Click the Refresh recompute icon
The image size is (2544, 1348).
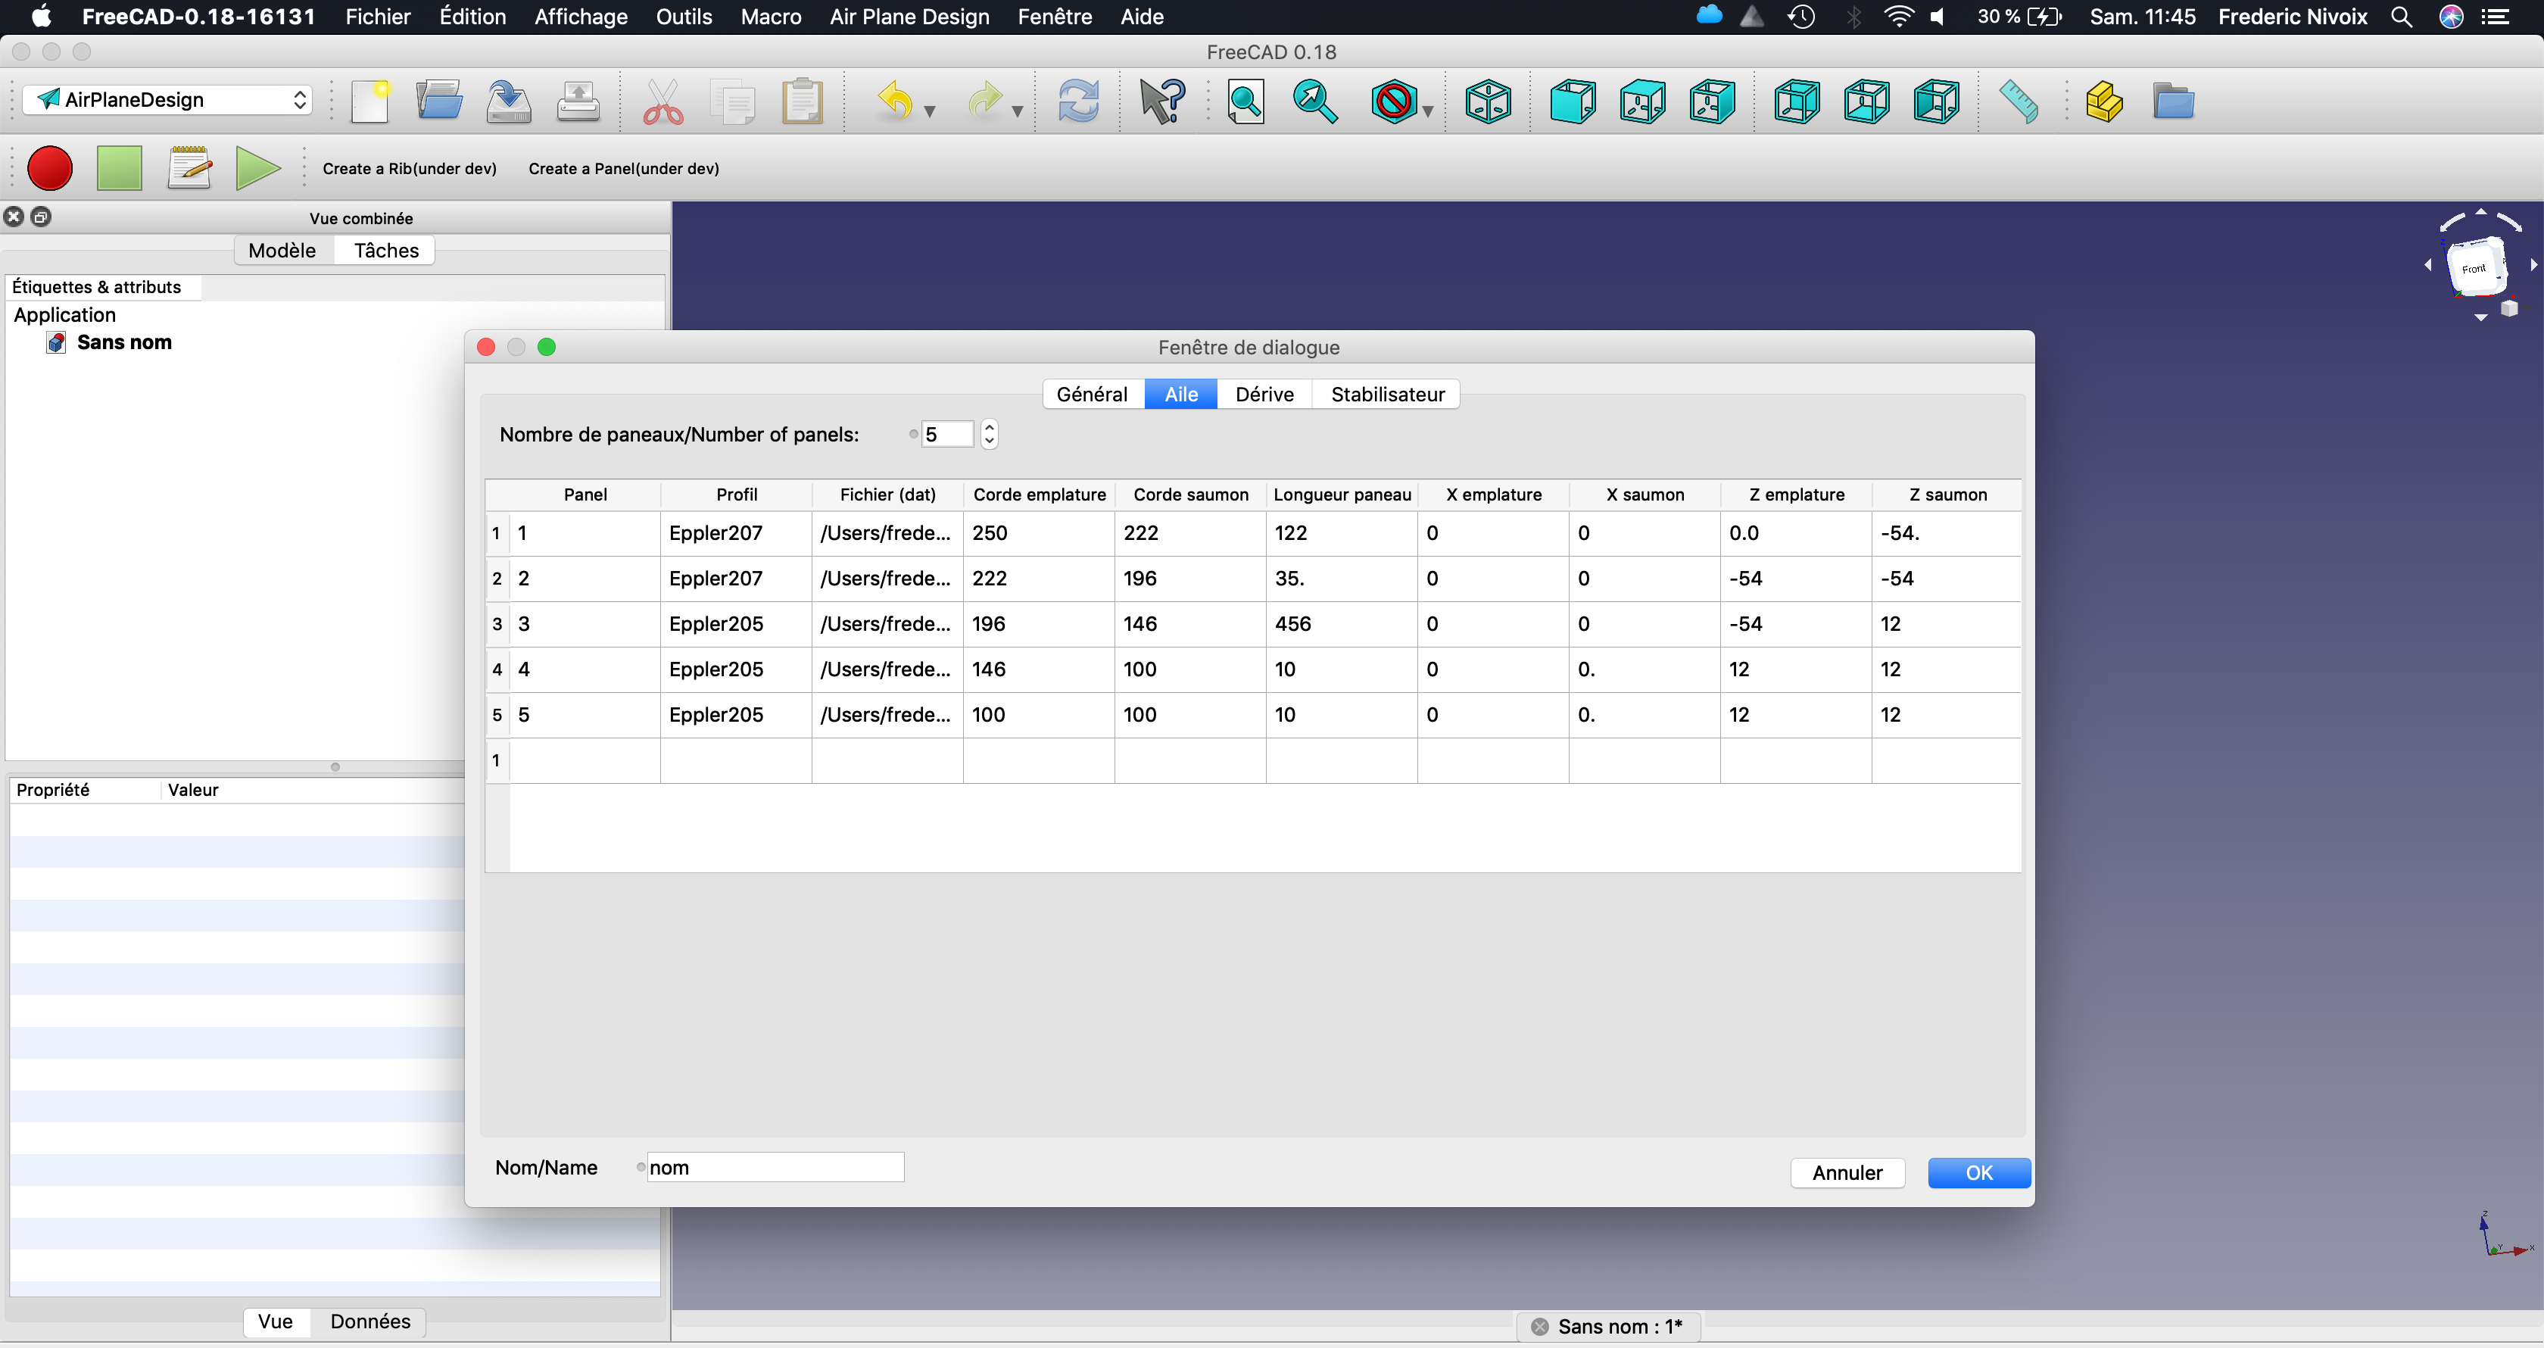(1077, 101)
